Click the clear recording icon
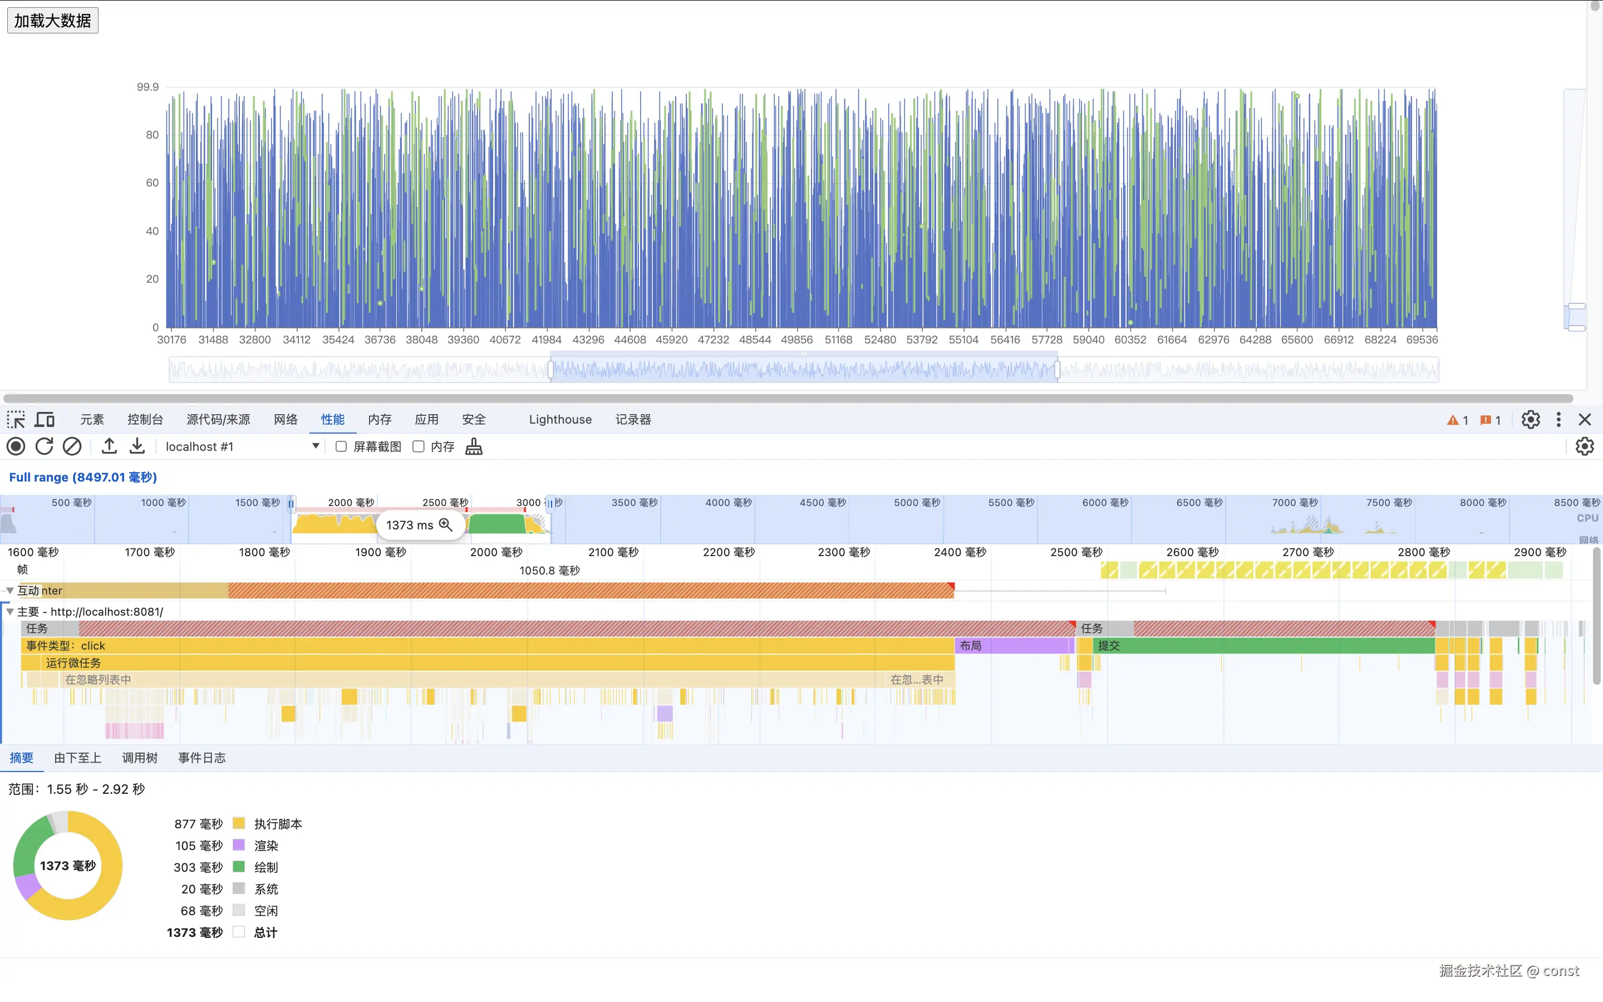This screenshot has width=1603, height=1002. point(72,446)
